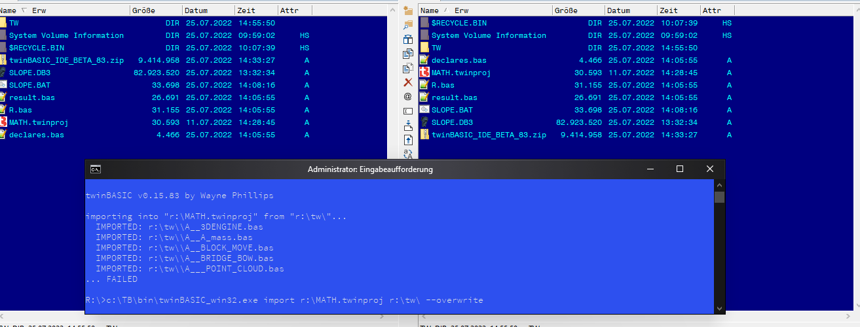Image resolution: width=860 pixels, height=327 pixels.
Task: Select declares.bas name in right panel
Action: click(x=459, y=60)
